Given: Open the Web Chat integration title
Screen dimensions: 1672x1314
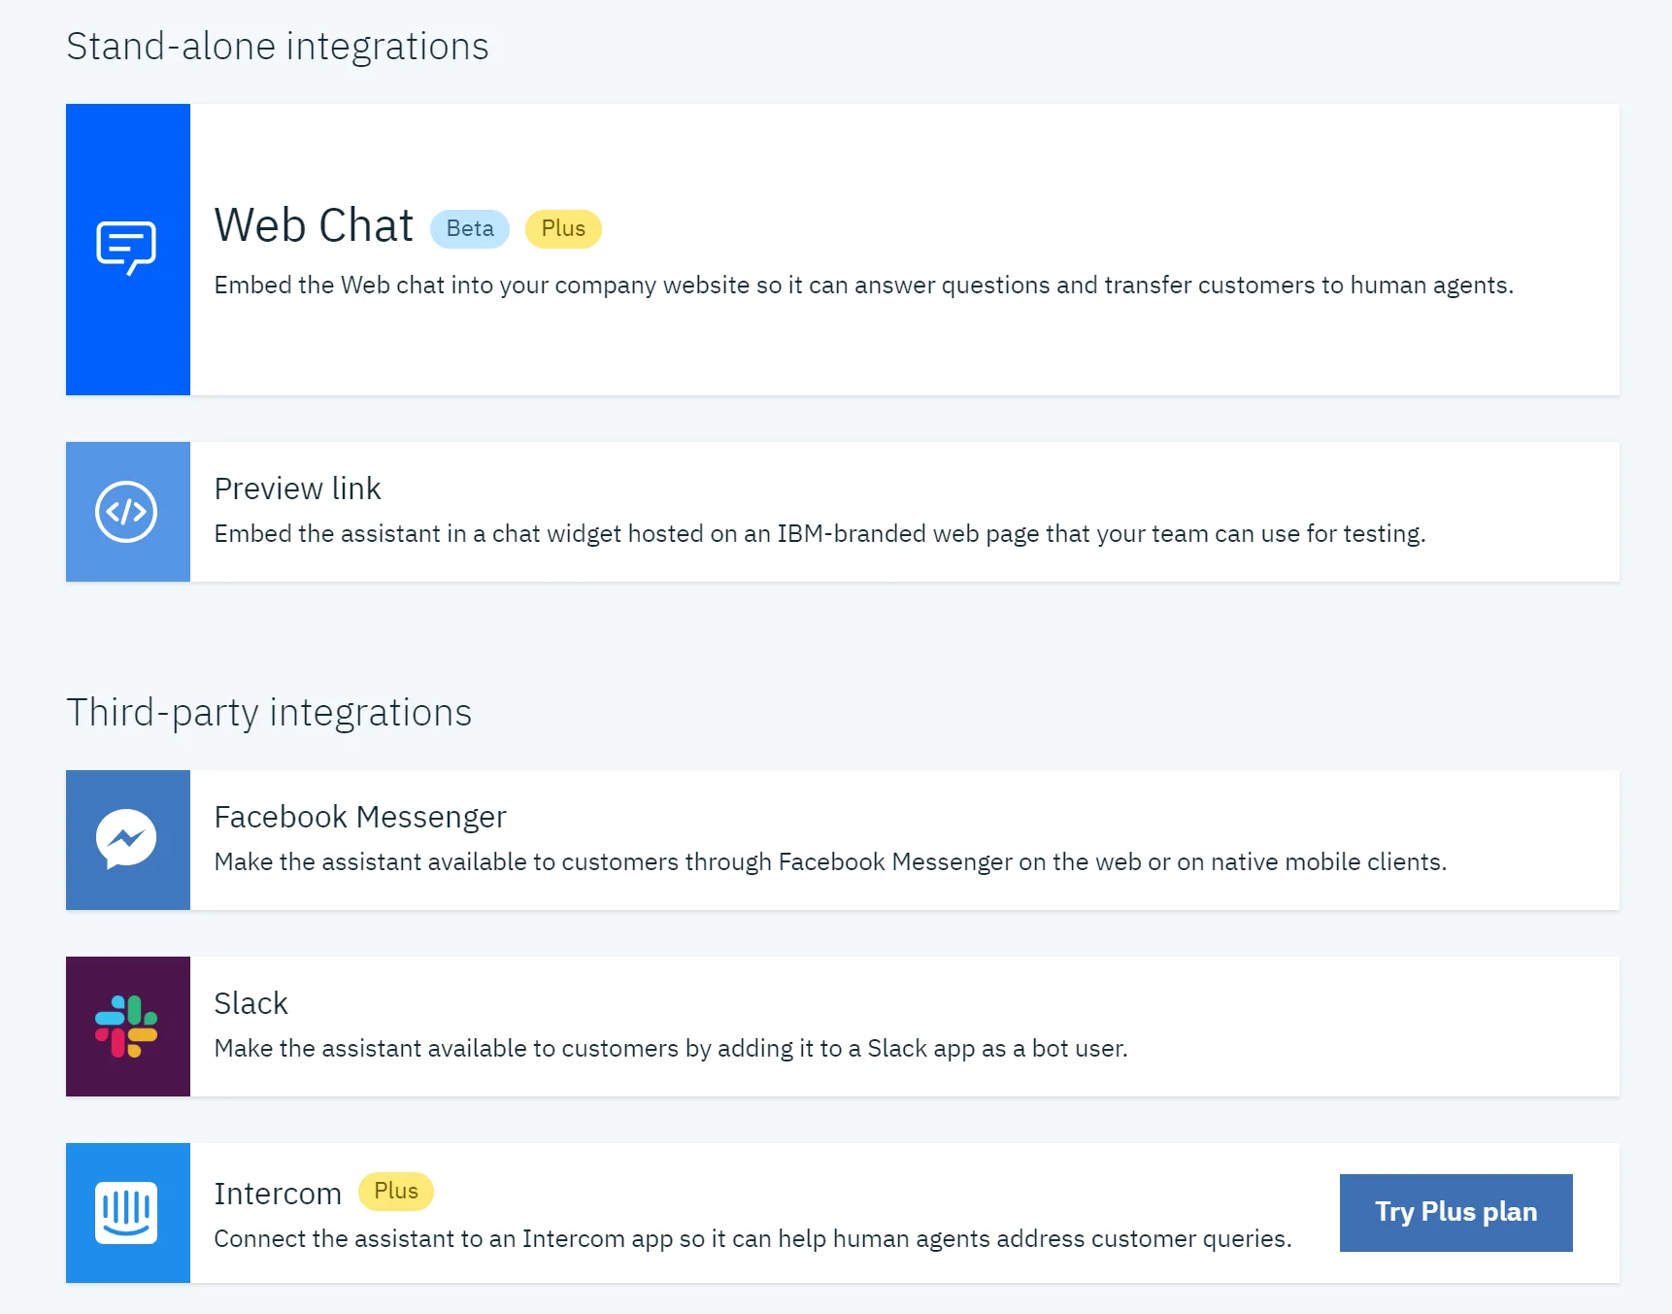Looking at the screenshot, I should click(314, 225).
